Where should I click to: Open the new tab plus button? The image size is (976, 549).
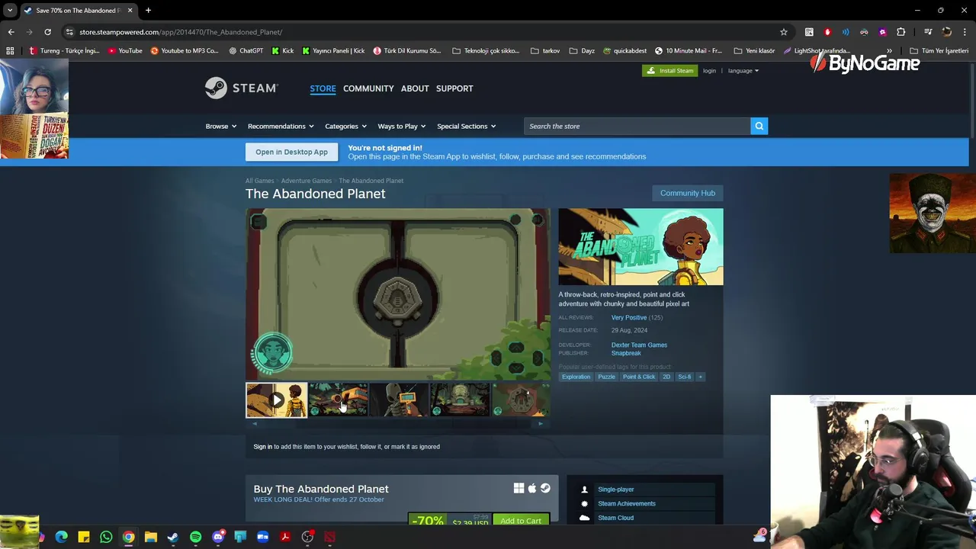(148, 11)
